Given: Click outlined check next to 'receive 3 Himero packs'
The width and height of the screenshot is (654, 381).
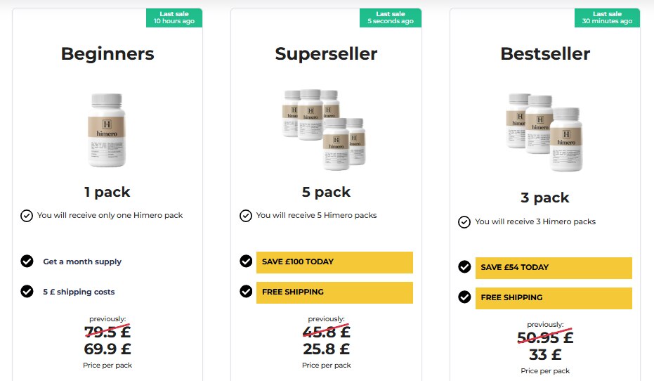Looking at the screenshot, I should [464, 222].
